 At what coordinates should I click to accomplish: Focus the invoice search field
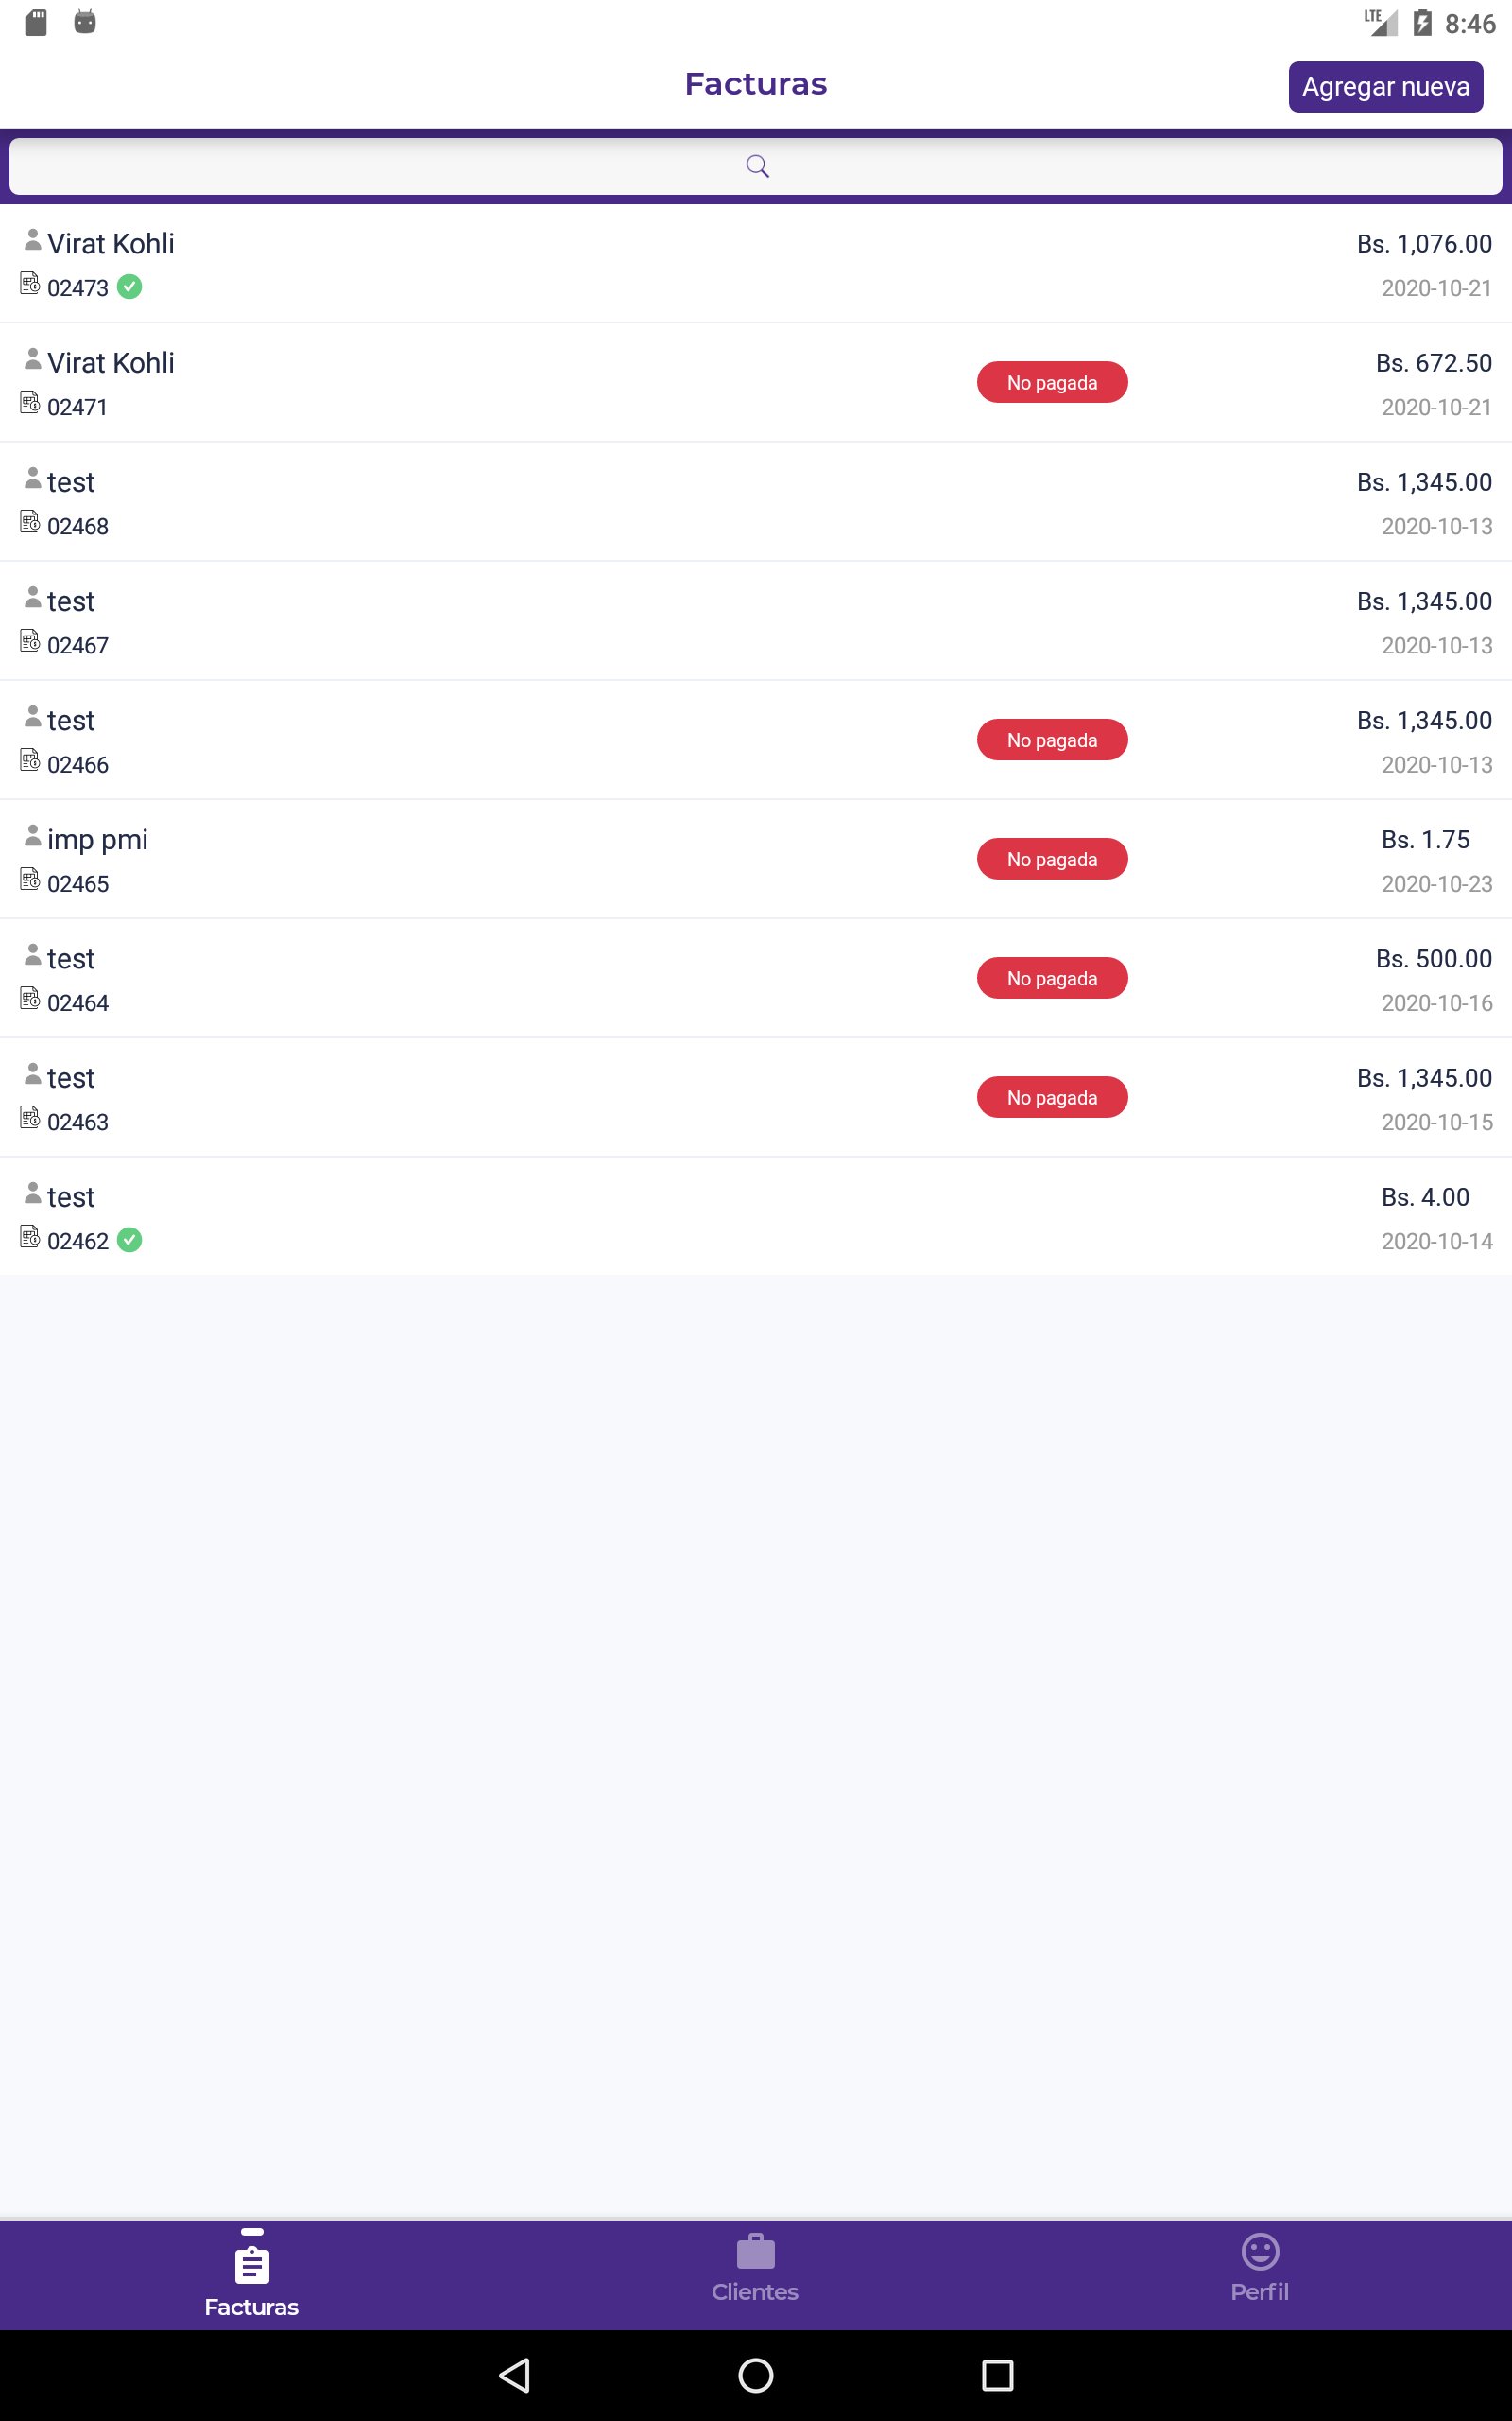point(756,166)
